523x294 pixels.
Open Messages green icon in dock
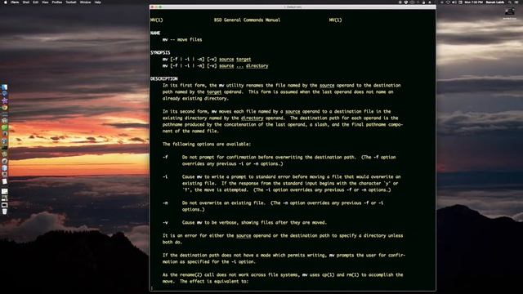click(4, 127)
